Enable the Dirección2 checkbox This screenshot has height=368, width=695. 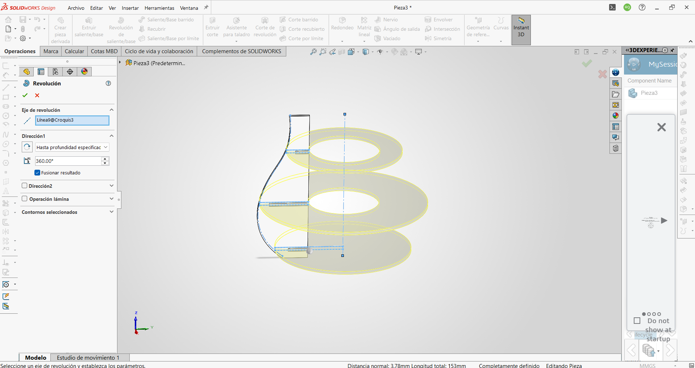[x=25, y=186]
